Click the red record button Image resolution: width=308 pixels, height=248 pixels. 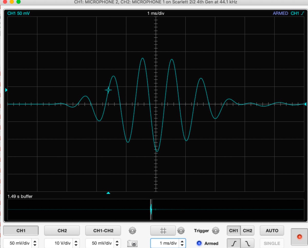pyautogui.click(x=299, y=237)
